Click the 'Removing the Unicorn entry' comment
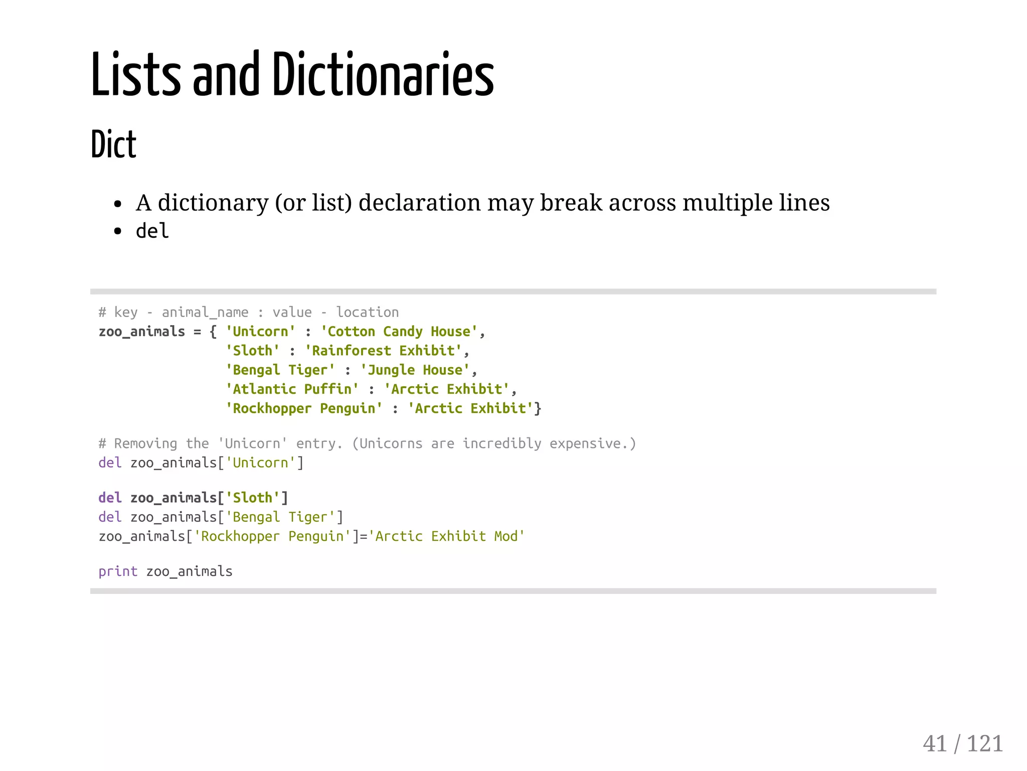1027x771 pixels. tap(367, 443)
